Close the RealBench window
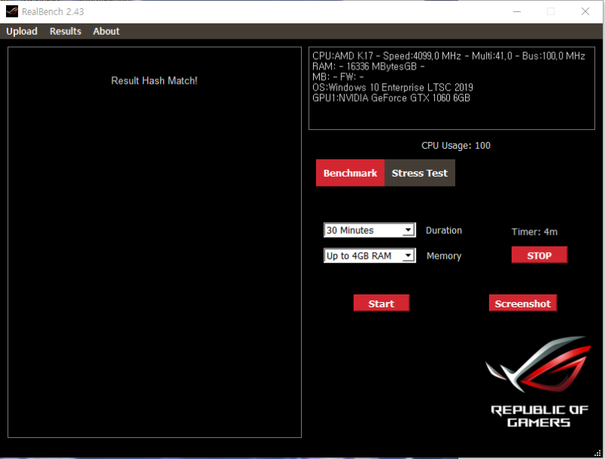605x459 pixels. (585, 11)
